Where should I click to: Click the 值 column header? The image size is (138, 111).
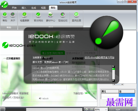point(127,91)
